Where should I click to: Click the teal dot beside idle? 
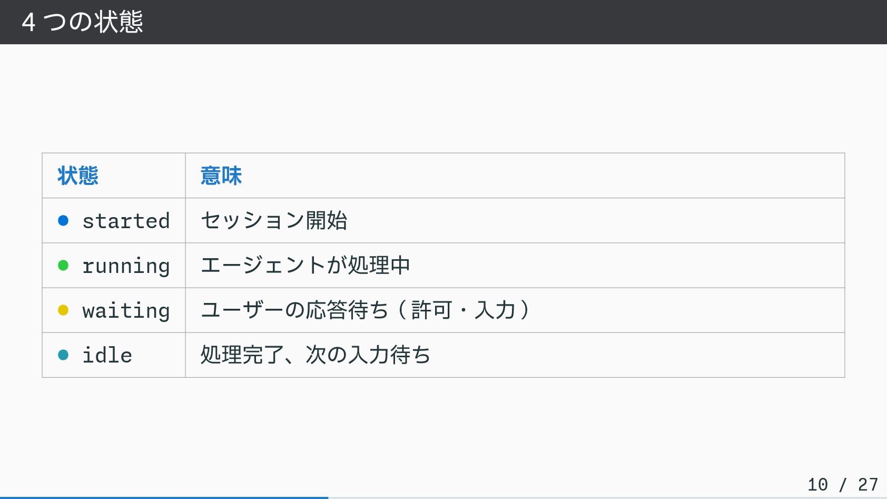[x=63, y=355]
